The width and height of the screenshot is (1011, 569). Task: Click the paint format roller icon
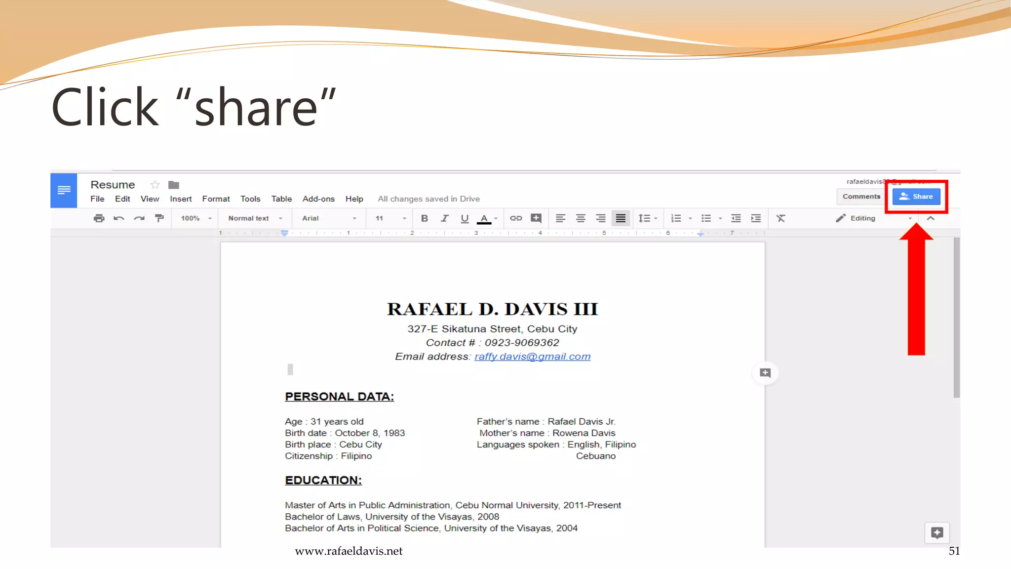point(159,218)
